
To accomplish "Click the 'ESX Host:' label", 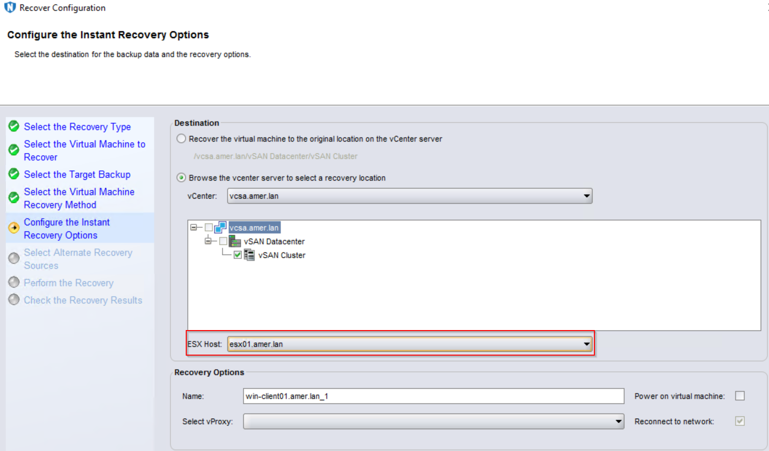I will [205, 344].
